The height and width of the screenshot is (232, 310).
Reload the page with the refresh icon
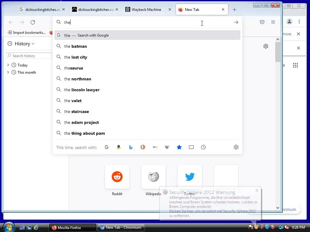click(33, 22)
